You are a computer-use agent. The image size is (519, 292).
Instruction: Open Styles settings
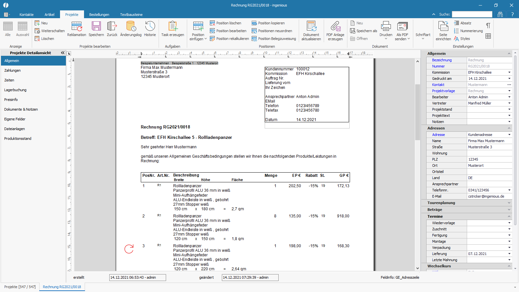(462, 39)
